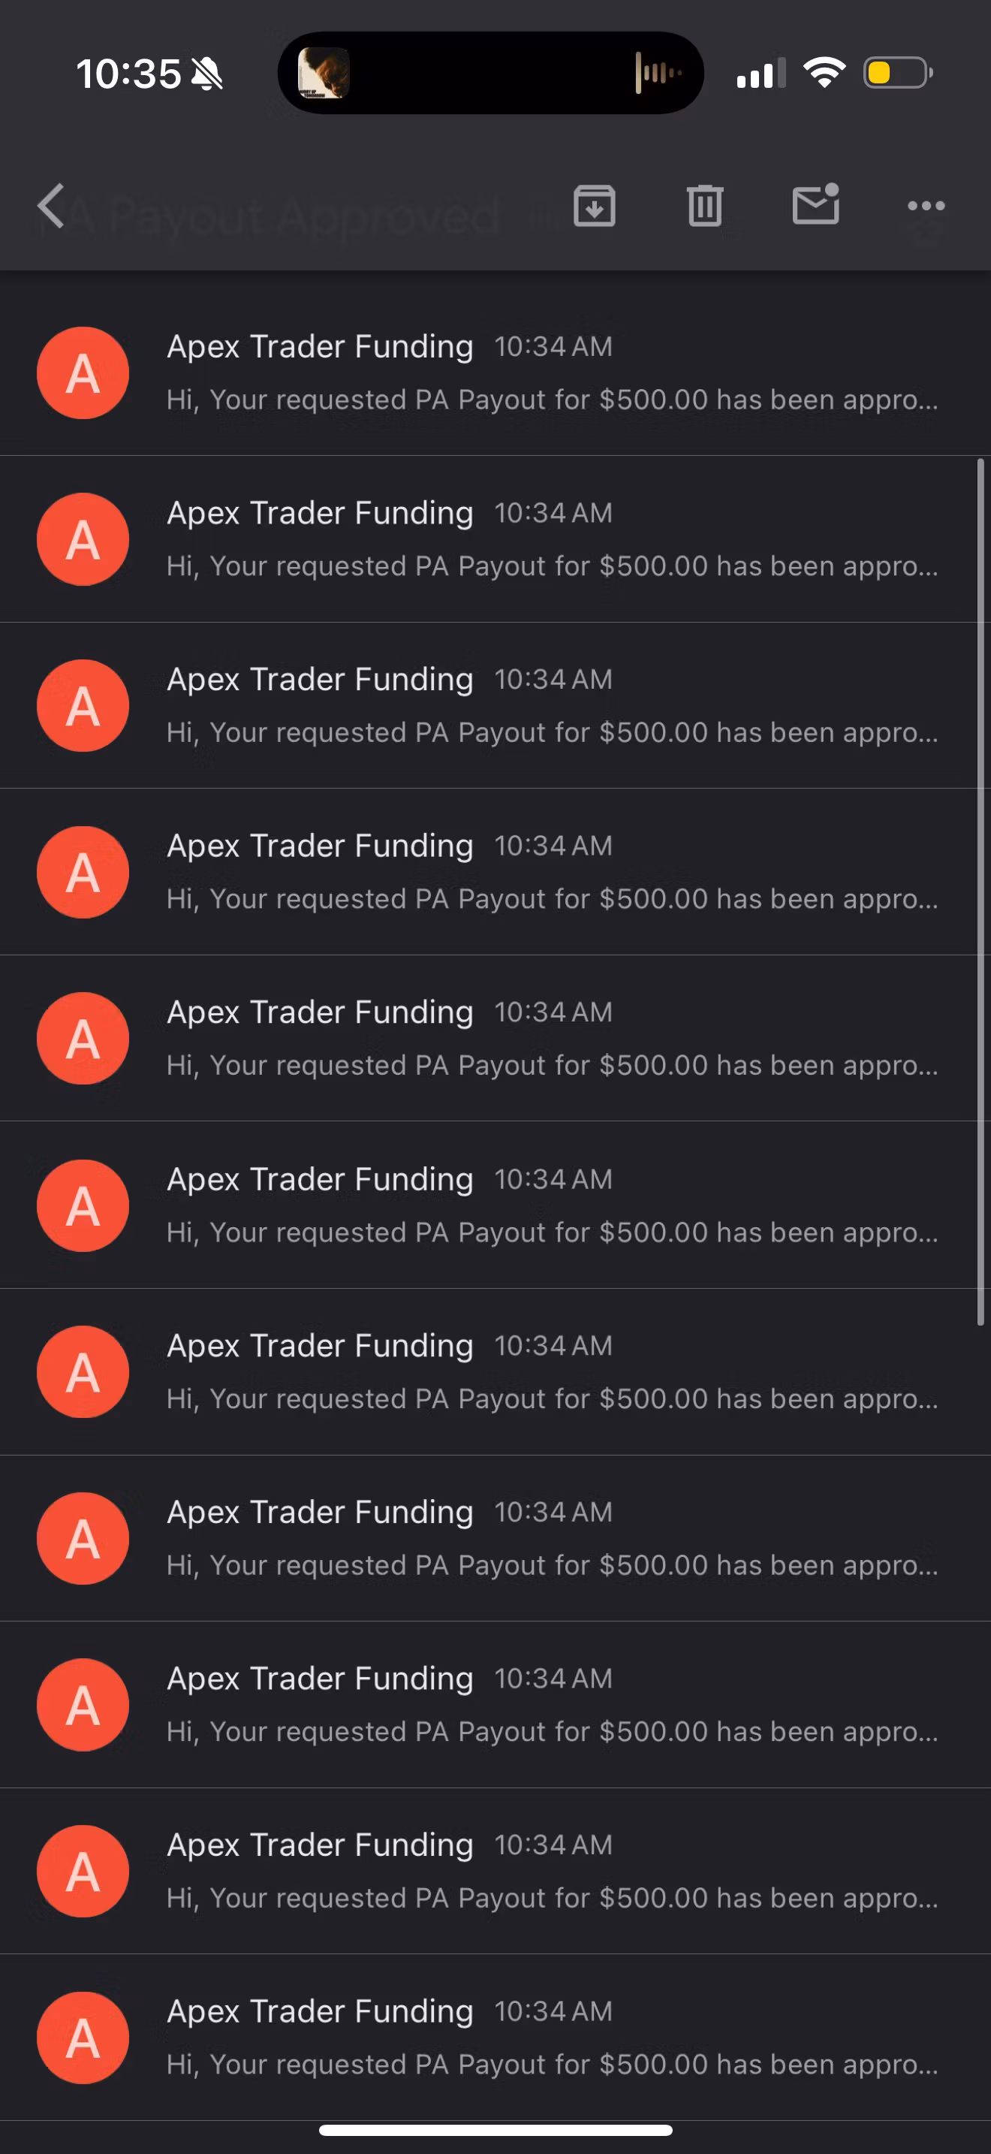Open the three-dot more options menu
The height and width of the screenshot is (2154, 991).
pyautogui.click(x=926, y=206)
